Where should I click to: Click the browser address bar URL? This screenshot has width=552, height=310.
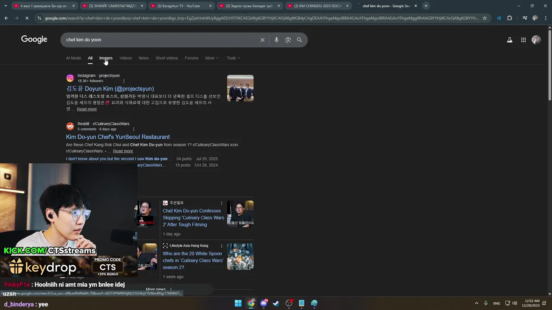click(261, 18)
